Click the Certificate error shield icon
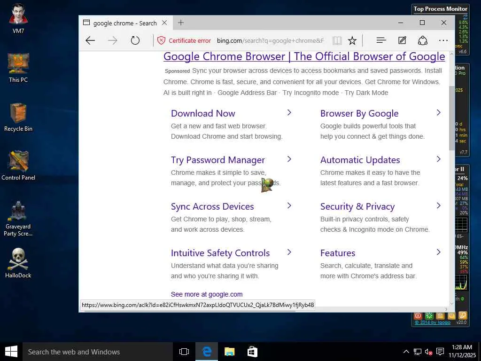 pyautogui.click(x=162, y=40)
